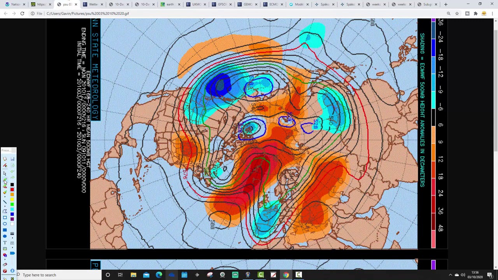Open a new browser tab
Screen dimensions: 498x280
pos(445,4)
